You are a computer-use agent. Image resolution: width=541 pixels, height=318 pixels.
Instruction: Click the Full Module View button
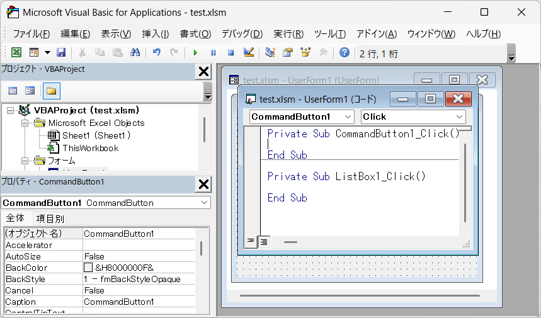(264, 242)
